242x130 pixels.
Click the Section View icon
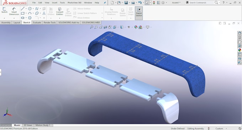coord(105,27)
